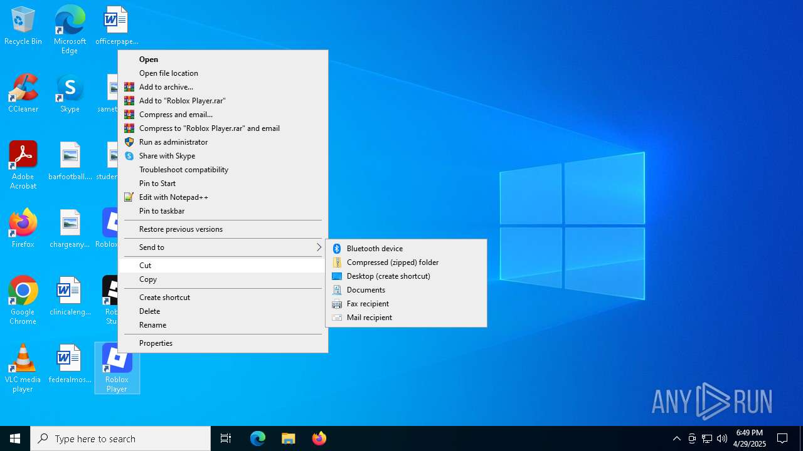Select the Adobe Acrobat desktop icon
This screenshot has width=803, height=451.
pos(23,165)
